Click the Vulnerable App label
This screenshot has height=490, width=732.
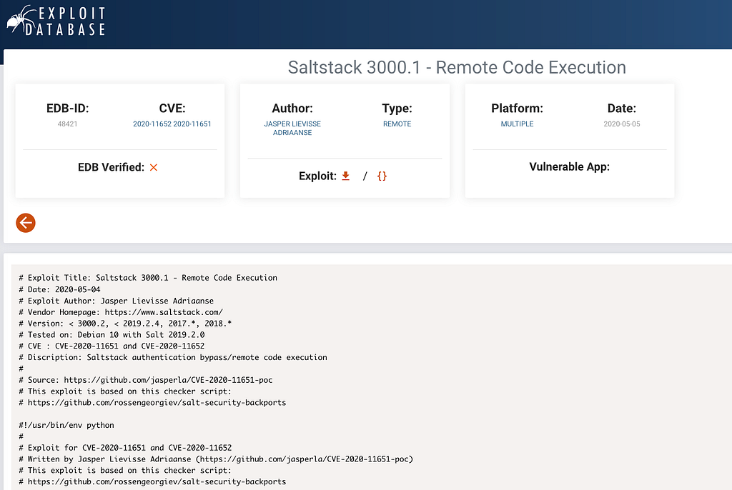pyautogui.click(x=570, y=166)
